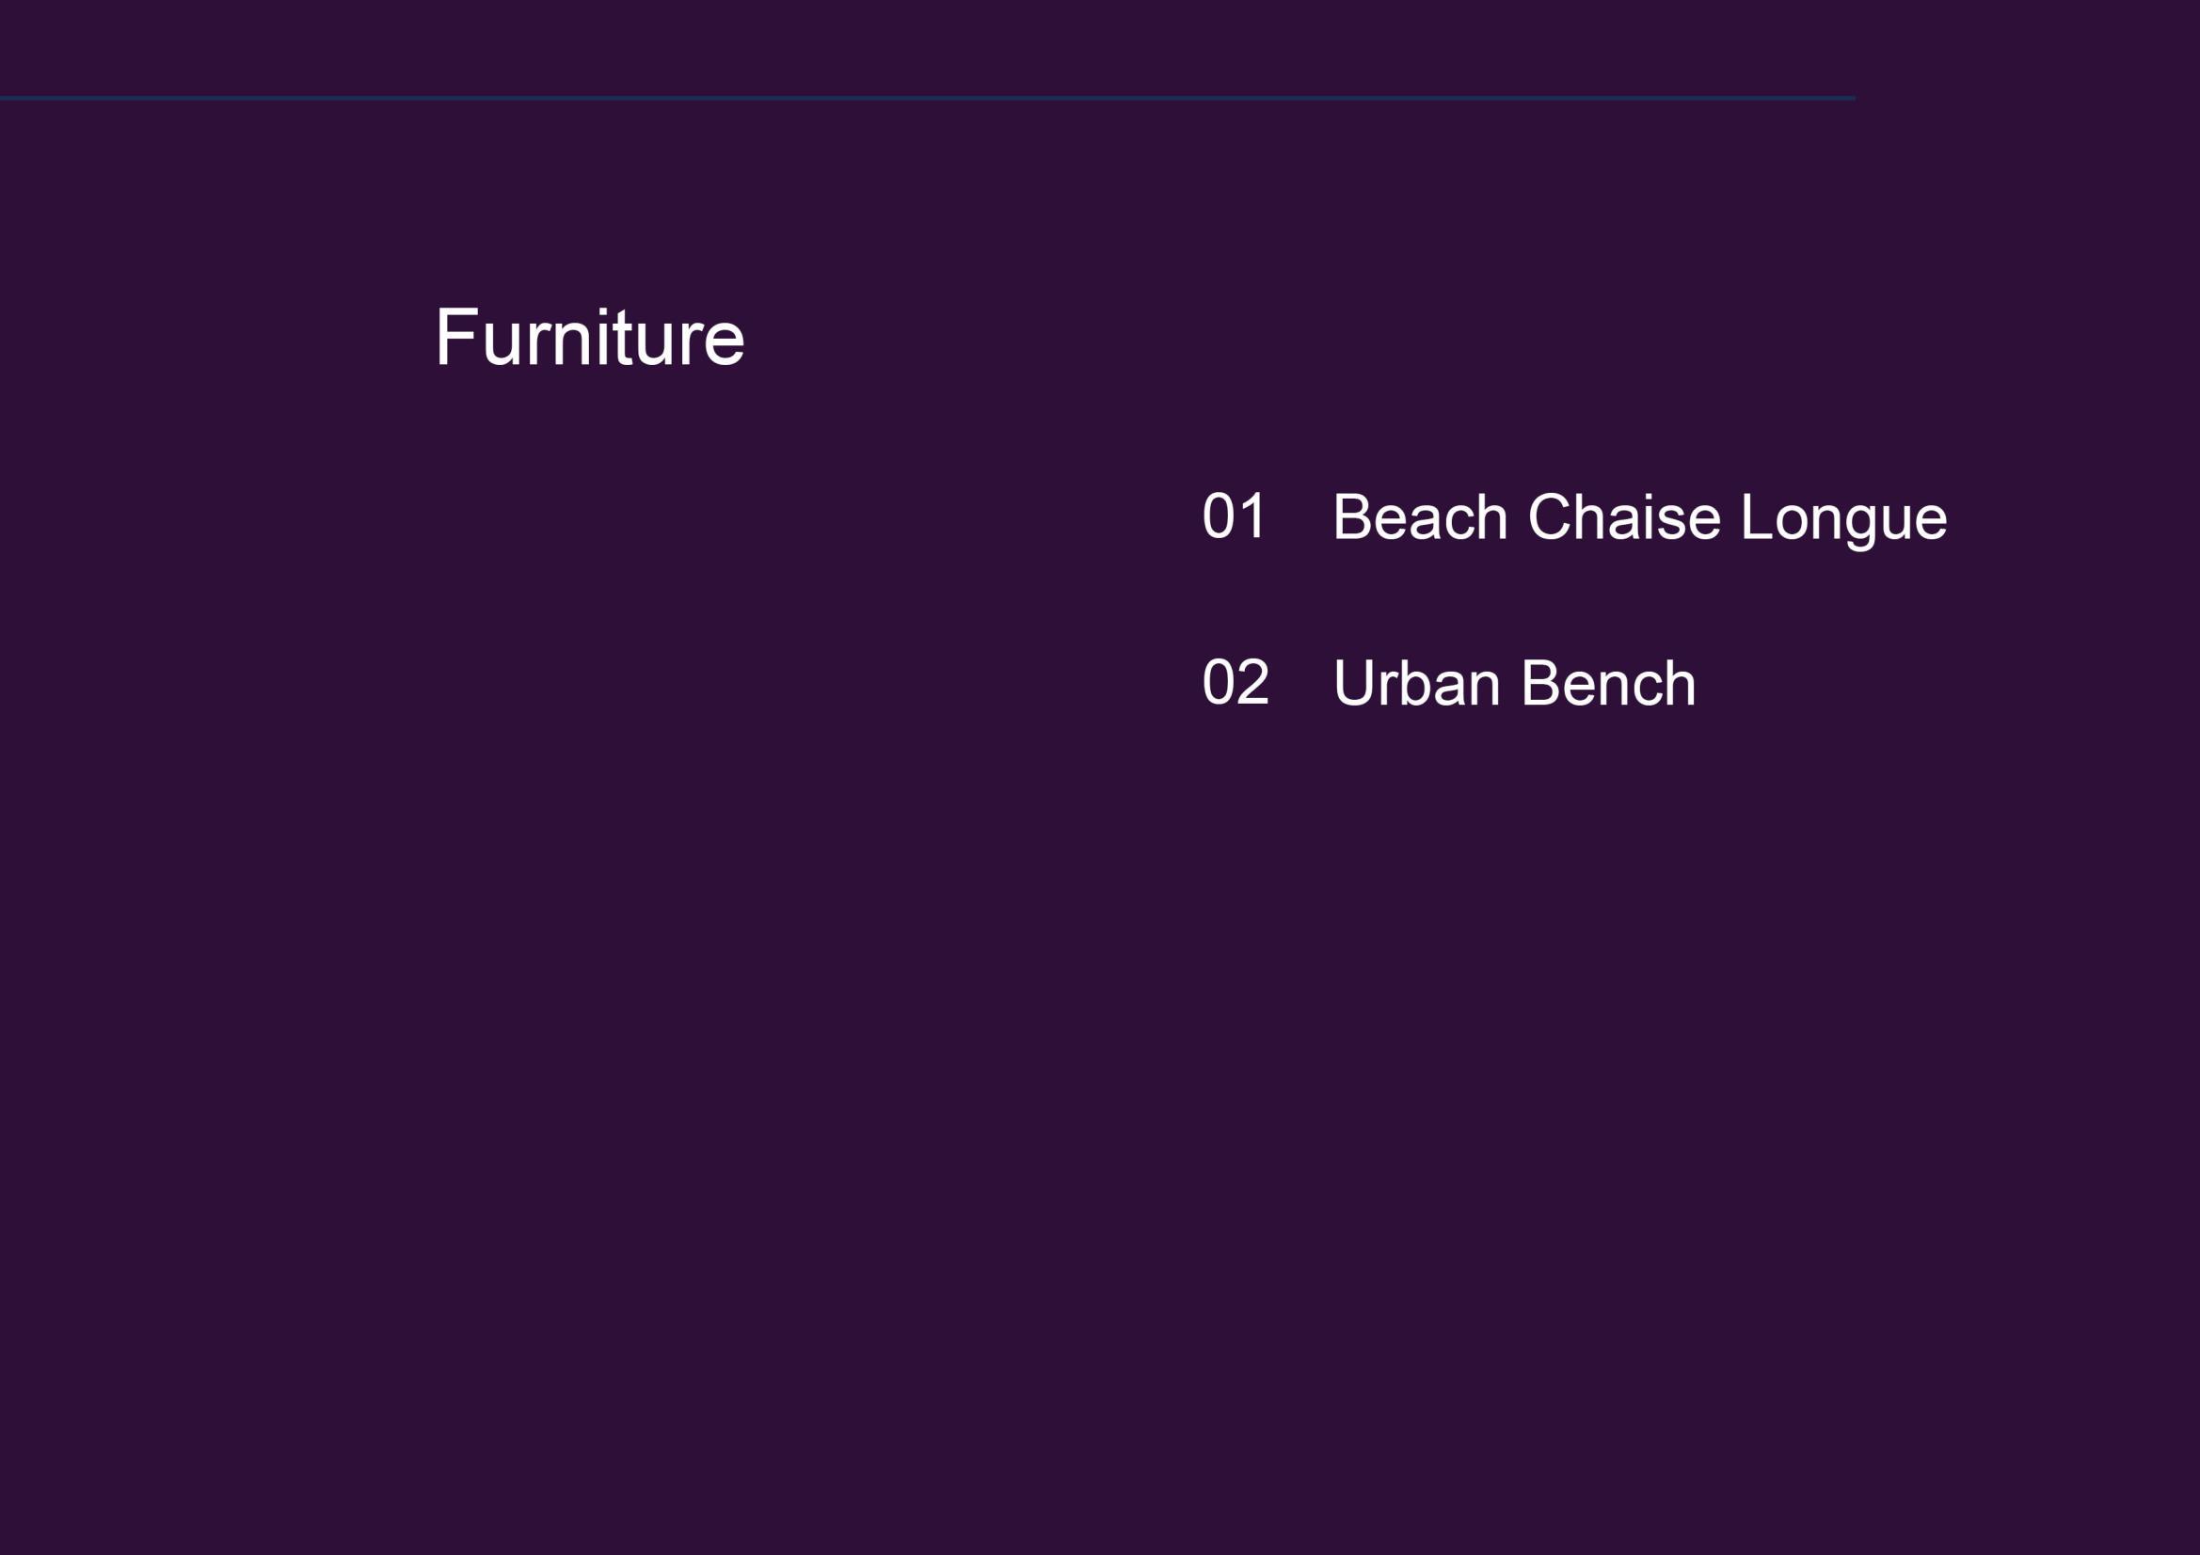Click the word Beach in item 01

(x=1420, y=517)
